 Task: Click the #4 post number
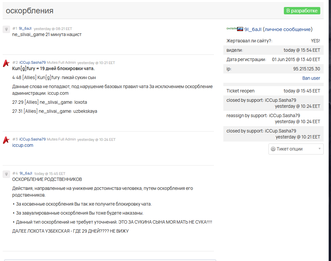pyautogui.click(x=15, y=173)
